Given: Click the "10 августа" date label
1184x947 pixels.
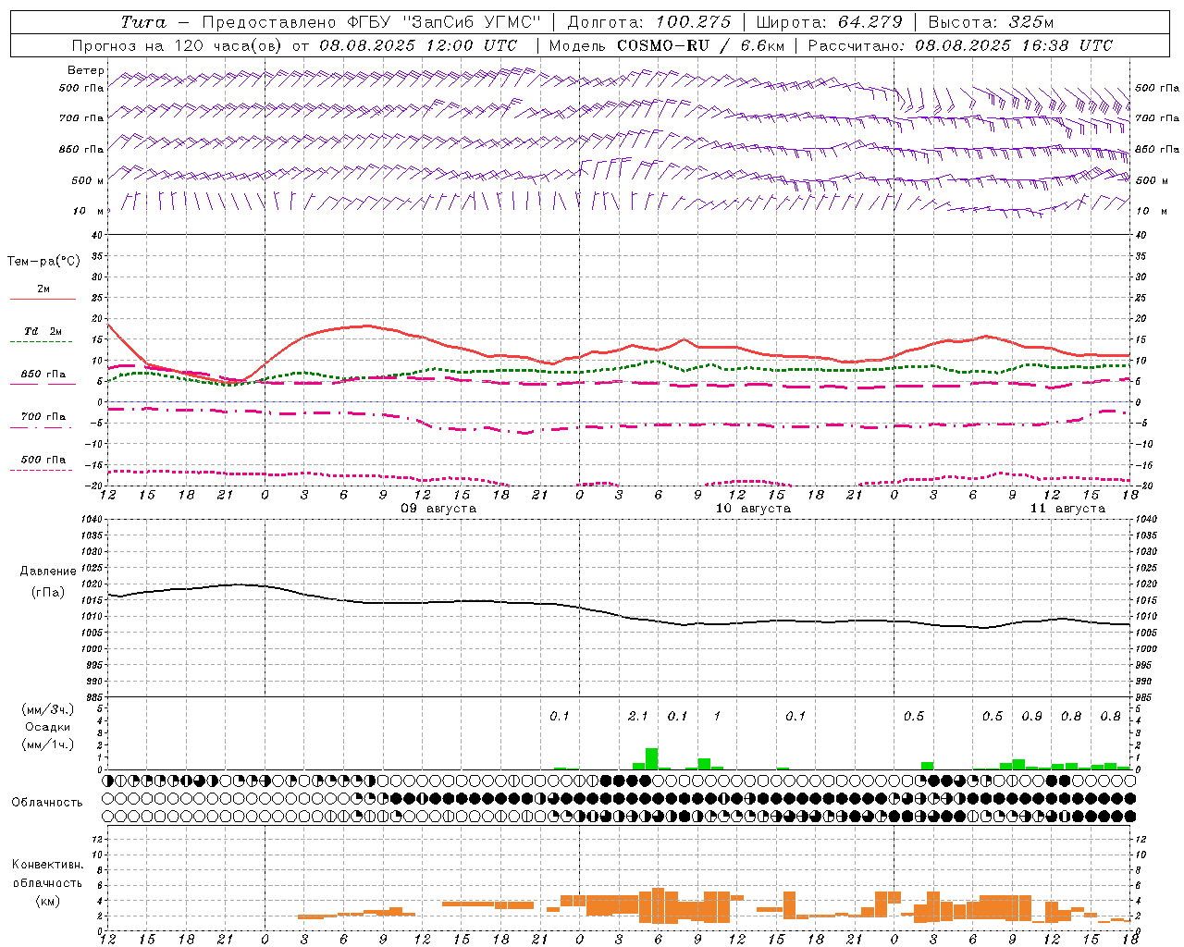Looking at the screenshot, I should coord(753,509).
